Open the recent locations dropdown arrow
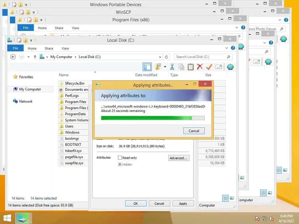The width and height of the screenshot is (299, 224). [28, 57]
